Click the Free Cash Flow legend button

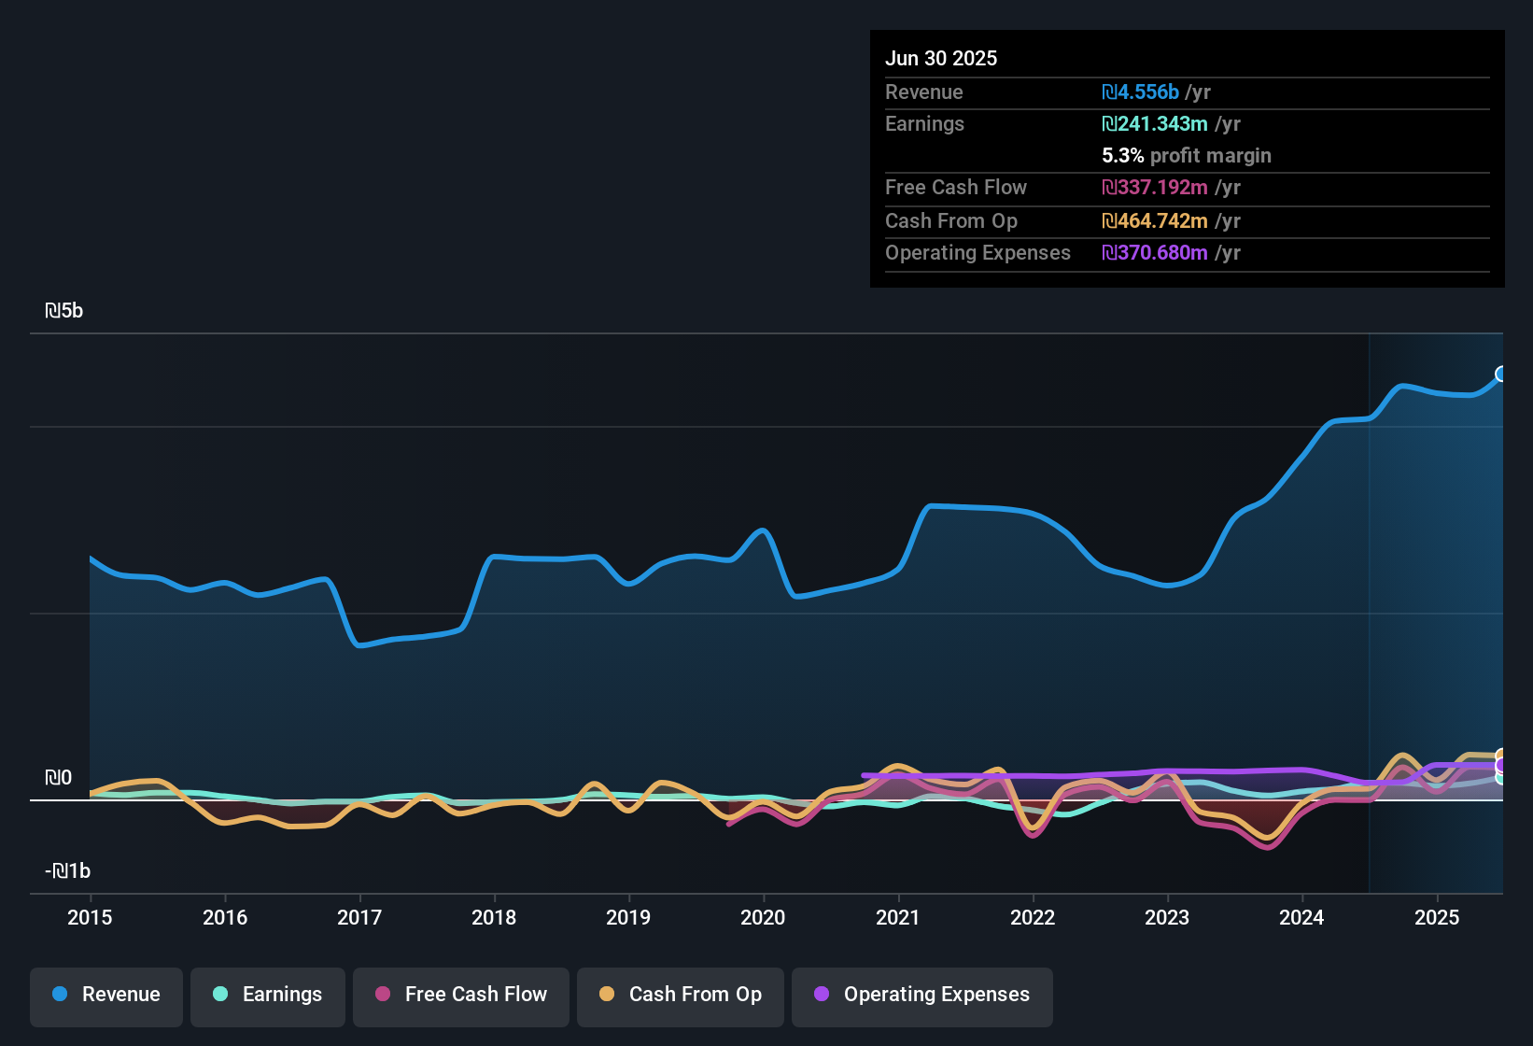pos(460,995)
